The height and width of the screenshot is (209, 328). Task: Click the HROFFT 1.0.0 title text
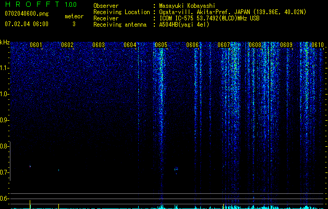pos(41,4)
